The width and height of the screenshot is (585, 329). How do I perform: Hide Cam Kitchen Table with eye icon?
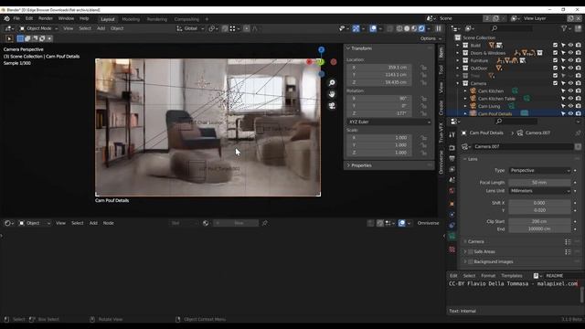pyautogui.click(x=570, y=99)
